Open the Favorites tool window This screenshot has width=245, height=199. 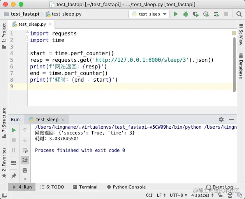[x=4, y=162]
